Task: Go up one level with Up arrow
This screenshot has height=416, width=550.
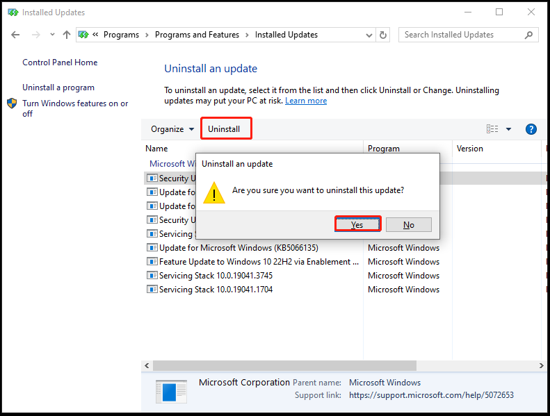Action: tap(67, 35)
